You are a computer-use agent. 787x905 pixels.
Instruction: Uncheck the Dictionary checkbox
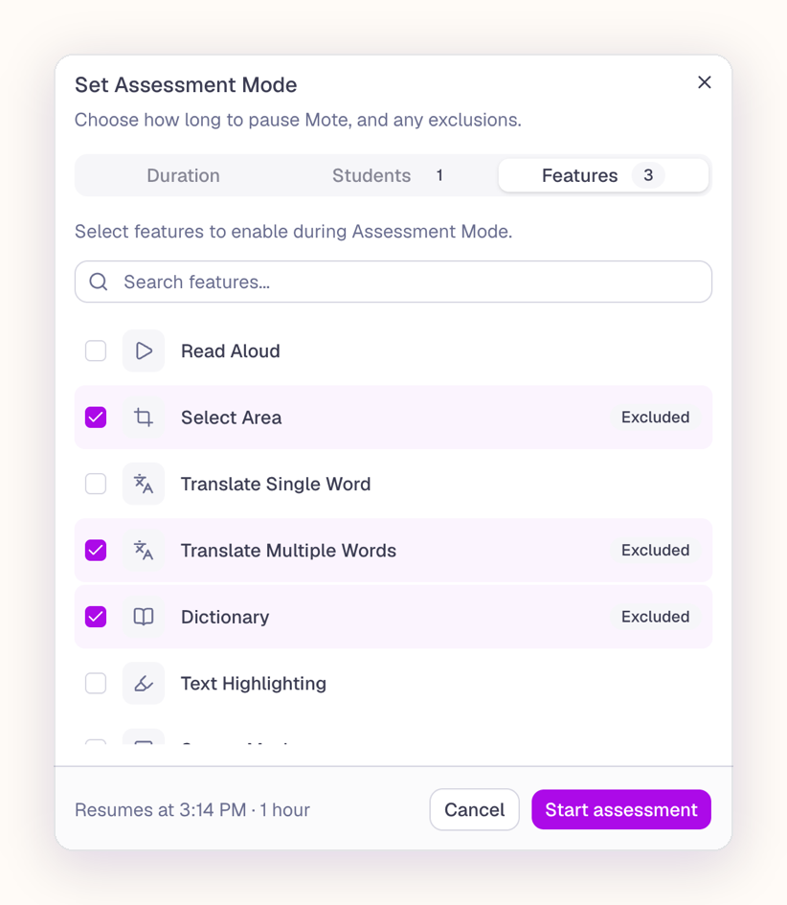[96, 617]
